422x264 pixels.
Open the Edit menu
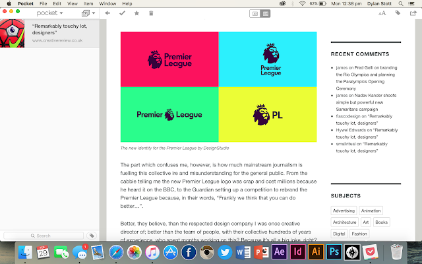[x=57, y=3]
